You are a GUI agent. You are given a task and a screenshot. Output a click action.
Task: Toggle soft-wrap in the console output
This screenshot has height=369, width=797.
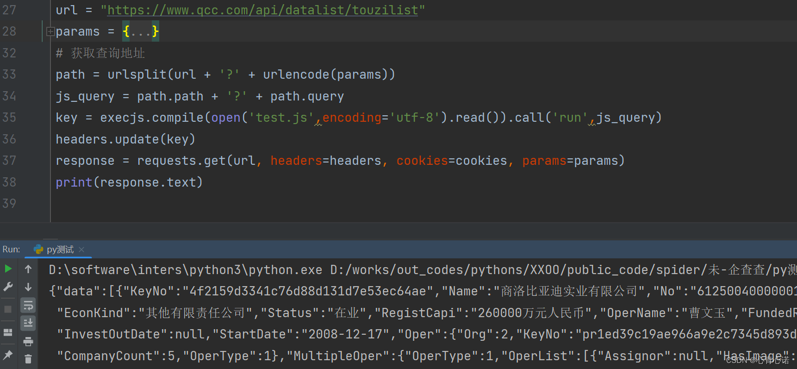coord(28,305)
